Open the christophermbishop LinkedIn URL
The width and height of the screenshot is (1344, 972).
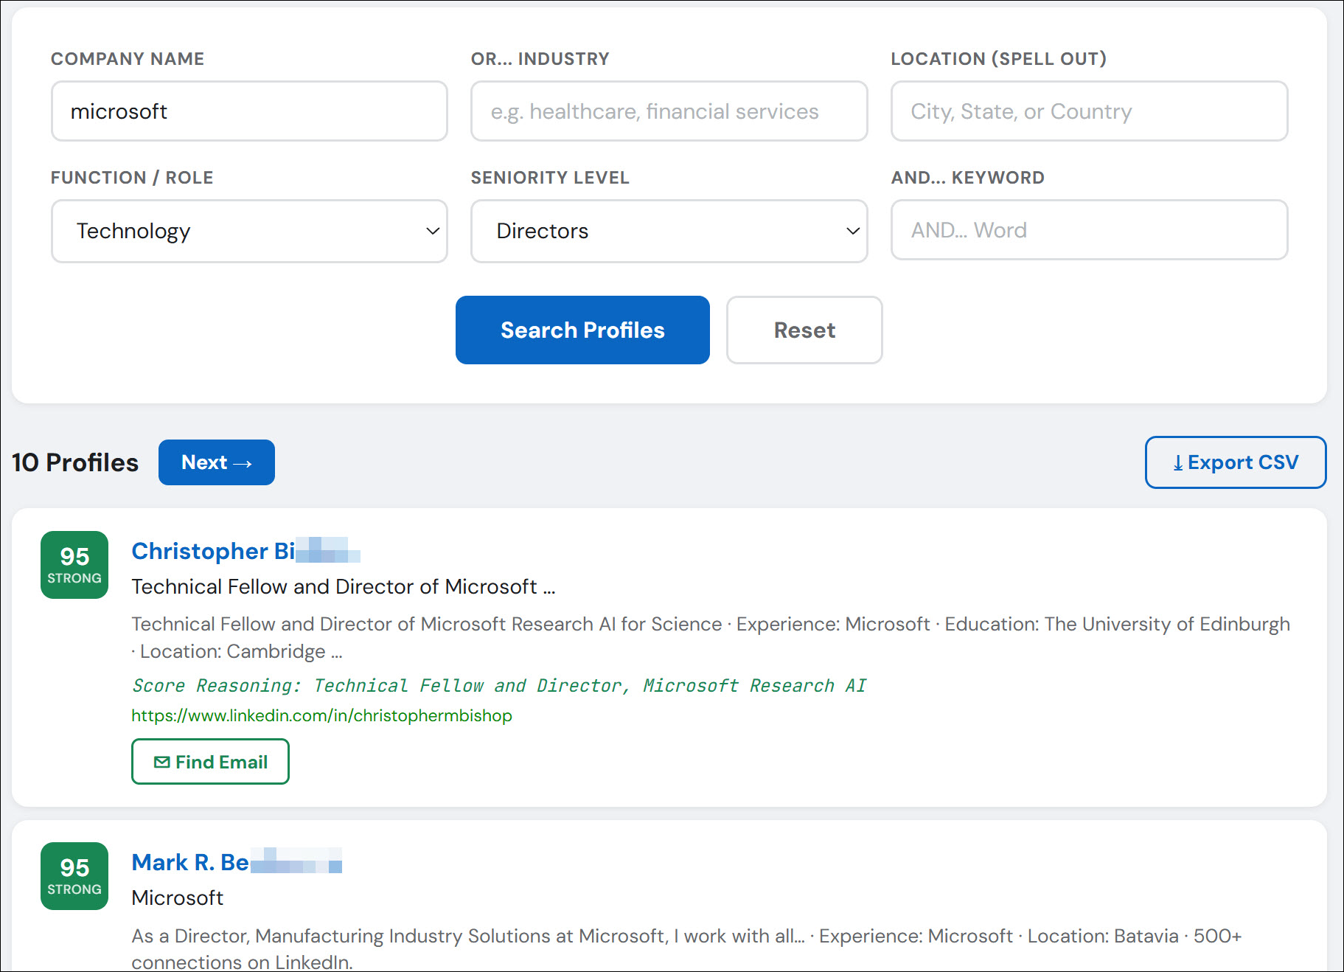(321, 715)
